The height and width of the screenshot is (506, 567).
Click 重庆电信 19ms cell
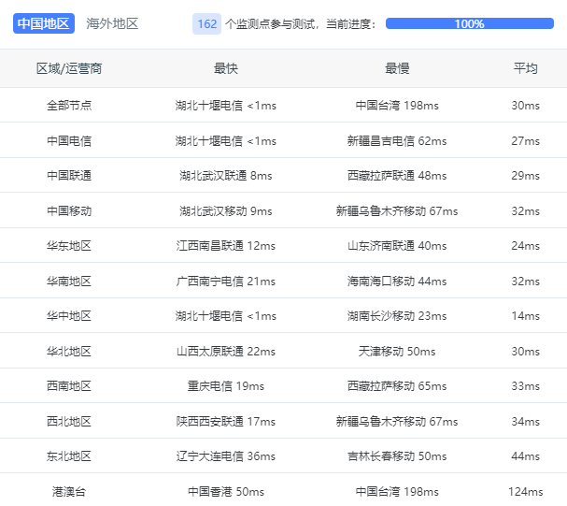[226, 386]
